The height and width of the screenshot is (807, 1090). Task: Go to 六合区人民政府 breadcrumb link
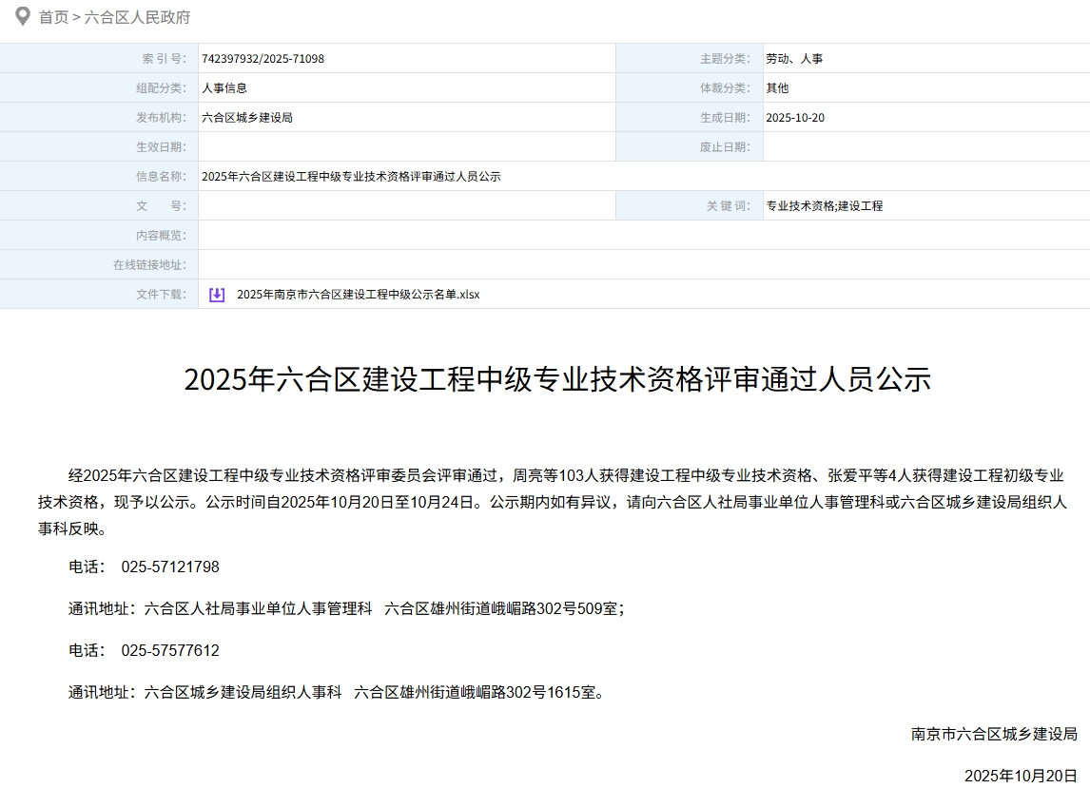pos(137,17)
